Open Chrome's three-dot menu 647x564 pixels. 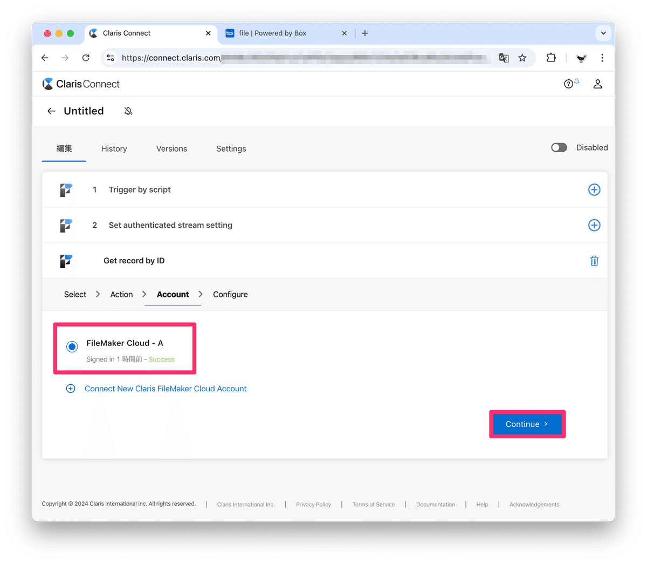pos(602,58)
